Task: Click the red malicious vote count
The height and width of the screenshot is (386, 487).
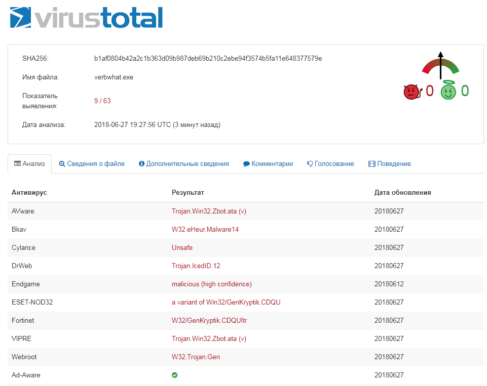Action: click(x=430, y=91)
